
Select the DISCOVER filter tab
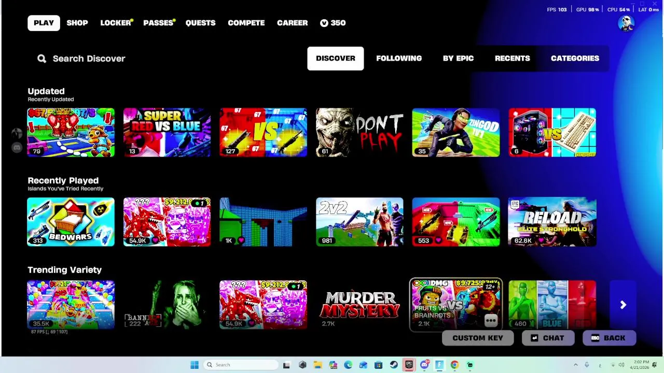coord(336,58)
